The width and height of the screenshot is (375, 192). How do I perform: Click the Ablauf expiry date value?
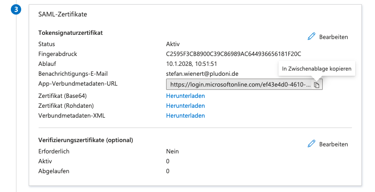(191, 64)
